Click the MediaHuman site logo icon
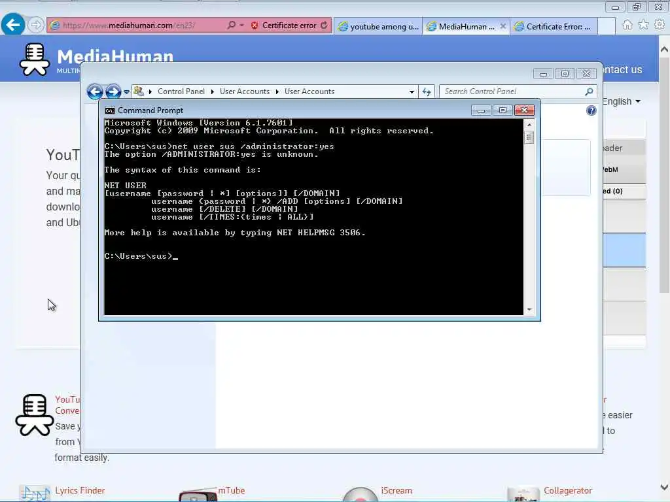This screenshot has height=502, width=670. coord(35,59)
